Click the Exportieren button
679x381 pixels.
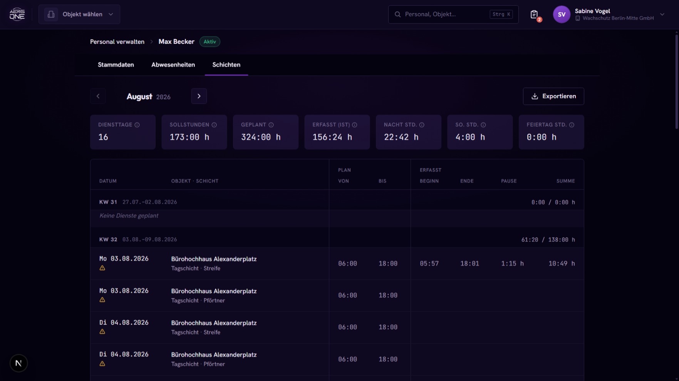click(553, 96)
